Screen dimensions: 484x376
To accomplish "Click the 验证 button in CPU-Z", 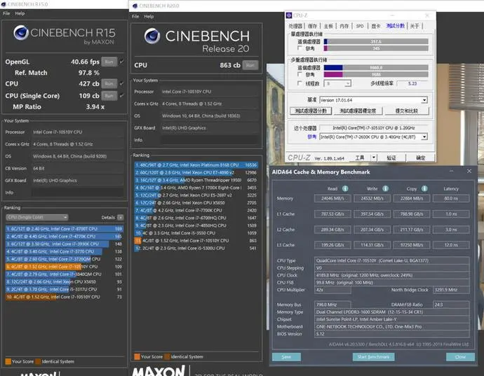I will (391, 158).
